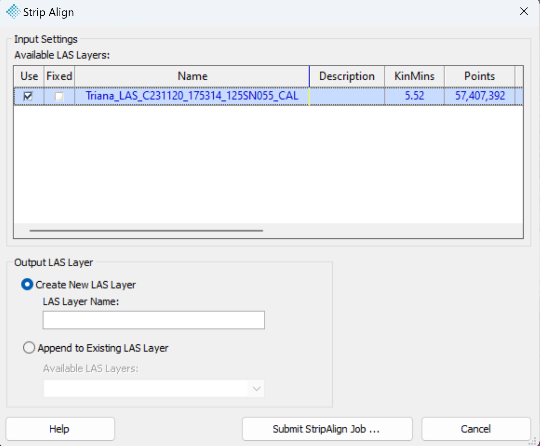Enable Fixed checkbox for the Triana LAS layer

point(59,96)
